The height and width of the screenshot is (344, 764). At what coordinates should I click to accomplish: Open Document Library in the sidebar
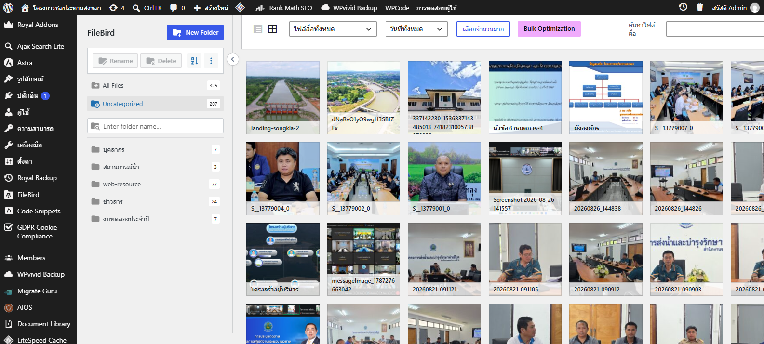(x=39, y=324)
